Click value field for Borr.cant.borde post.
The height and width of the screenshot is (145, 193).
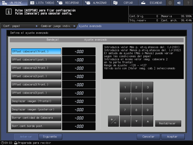click(79, 126)
